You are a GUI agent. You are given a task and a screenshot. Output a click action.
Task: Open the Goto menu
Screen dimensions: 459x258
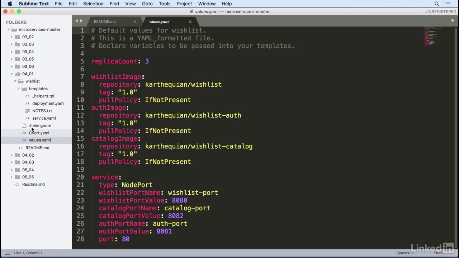[x=147, y=4]
